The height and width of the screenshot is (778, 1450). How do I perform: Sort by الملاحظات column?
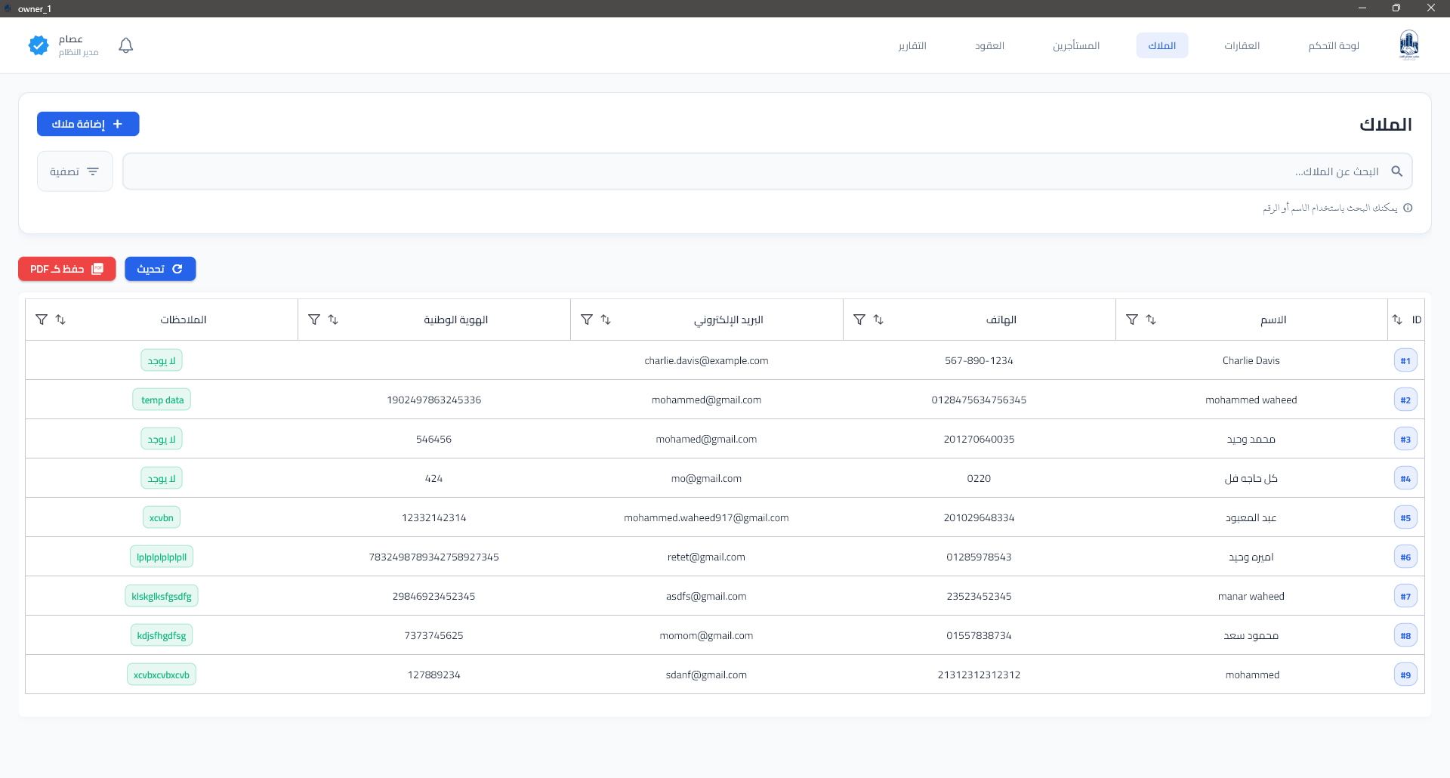point(60,320)
